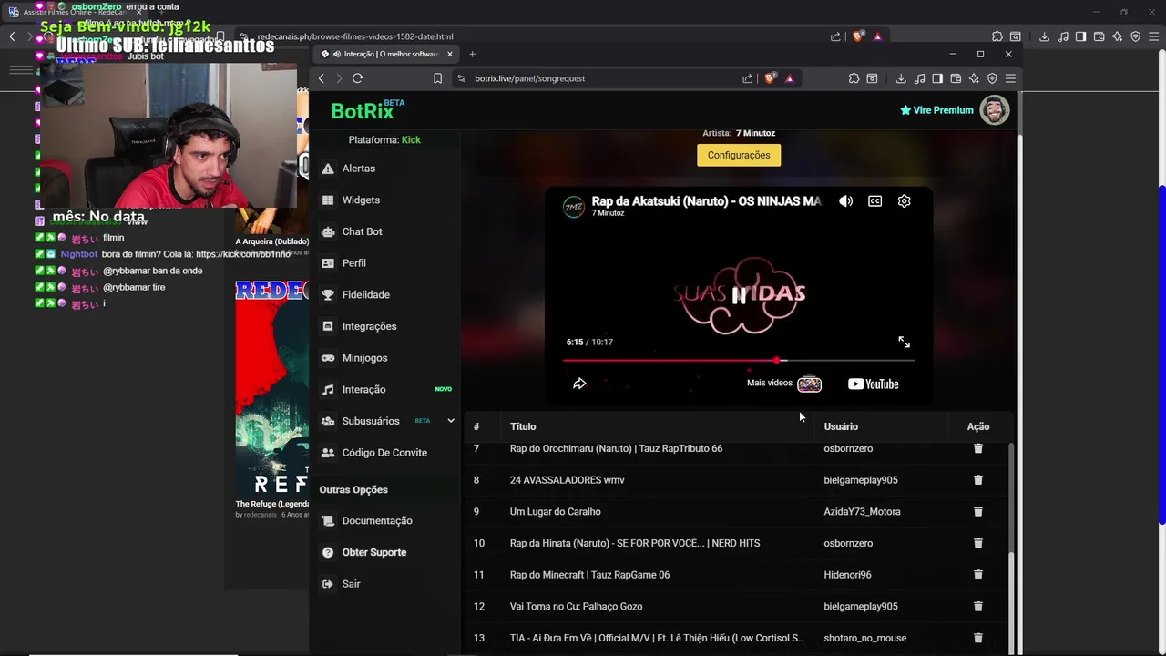The height and width of the screenshot is (656, 1166).
Task: Delete the 24 AVASSALADORES wmv request
Action: point(977,480)
